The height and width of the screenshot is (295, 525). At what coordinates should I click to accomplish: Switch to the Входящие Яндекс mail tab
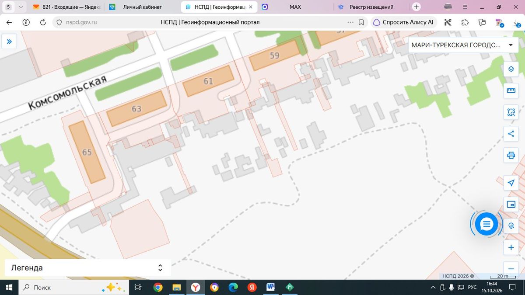click(66, 7)
